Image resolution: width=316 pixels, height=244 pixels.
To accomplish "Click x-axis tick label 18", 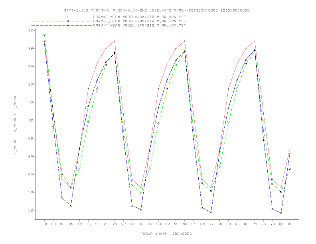I will pos(97,224).
